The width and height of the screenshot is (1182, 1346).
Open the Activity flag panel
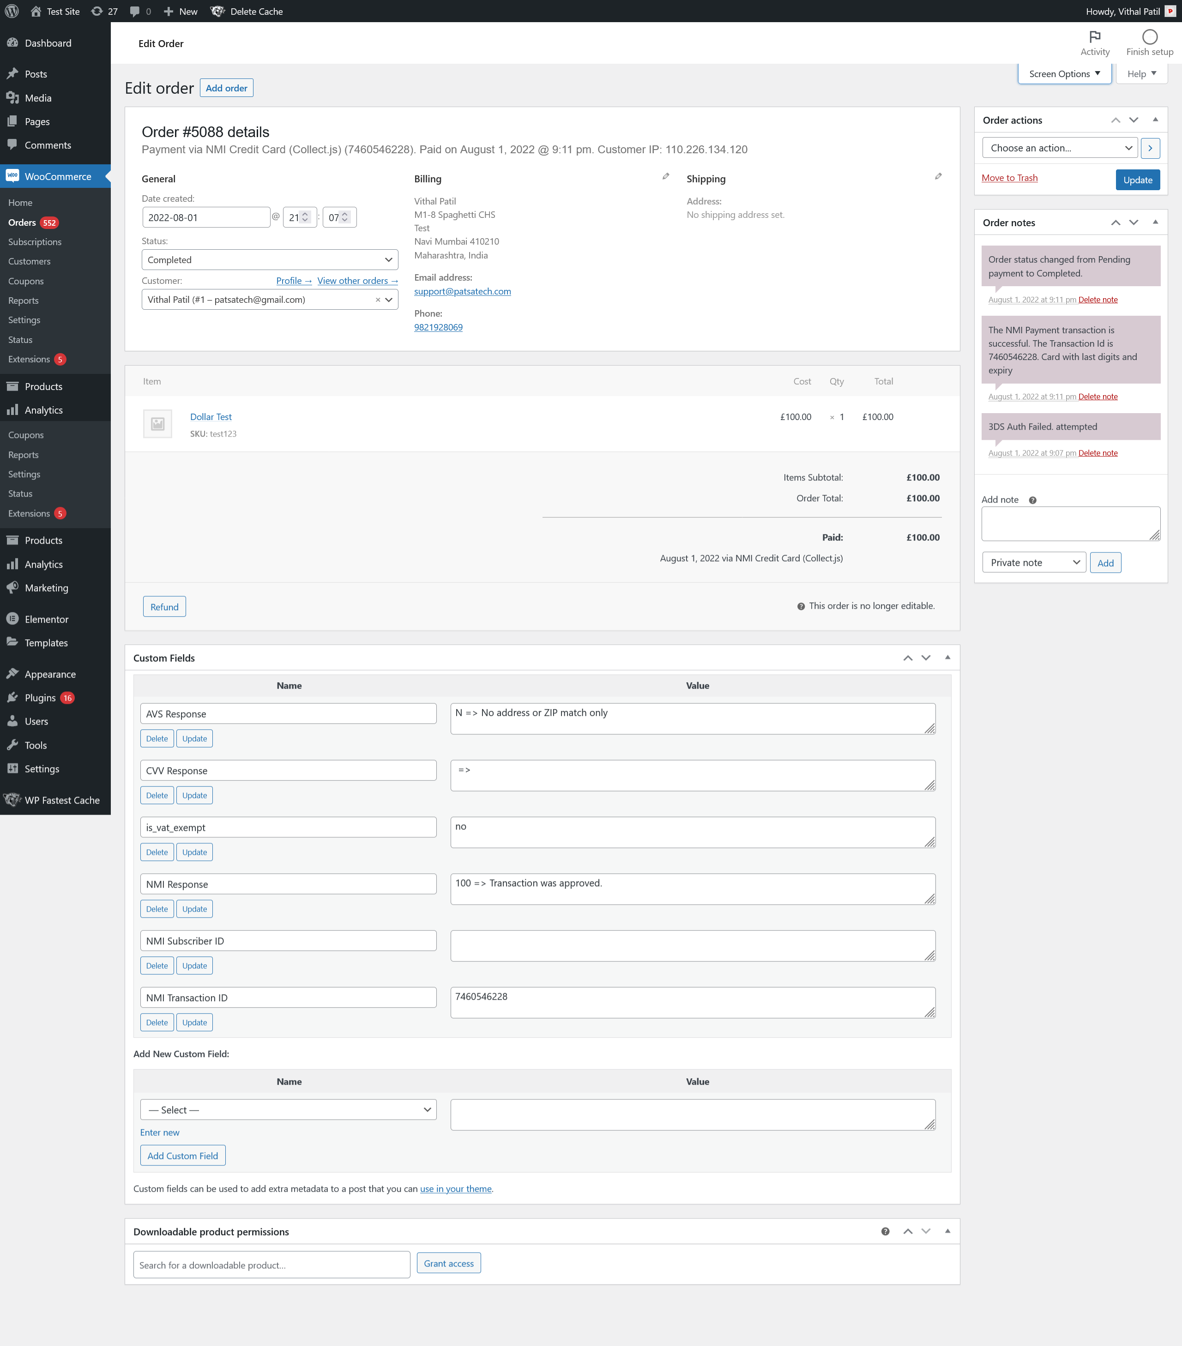tap(1094, 43)
